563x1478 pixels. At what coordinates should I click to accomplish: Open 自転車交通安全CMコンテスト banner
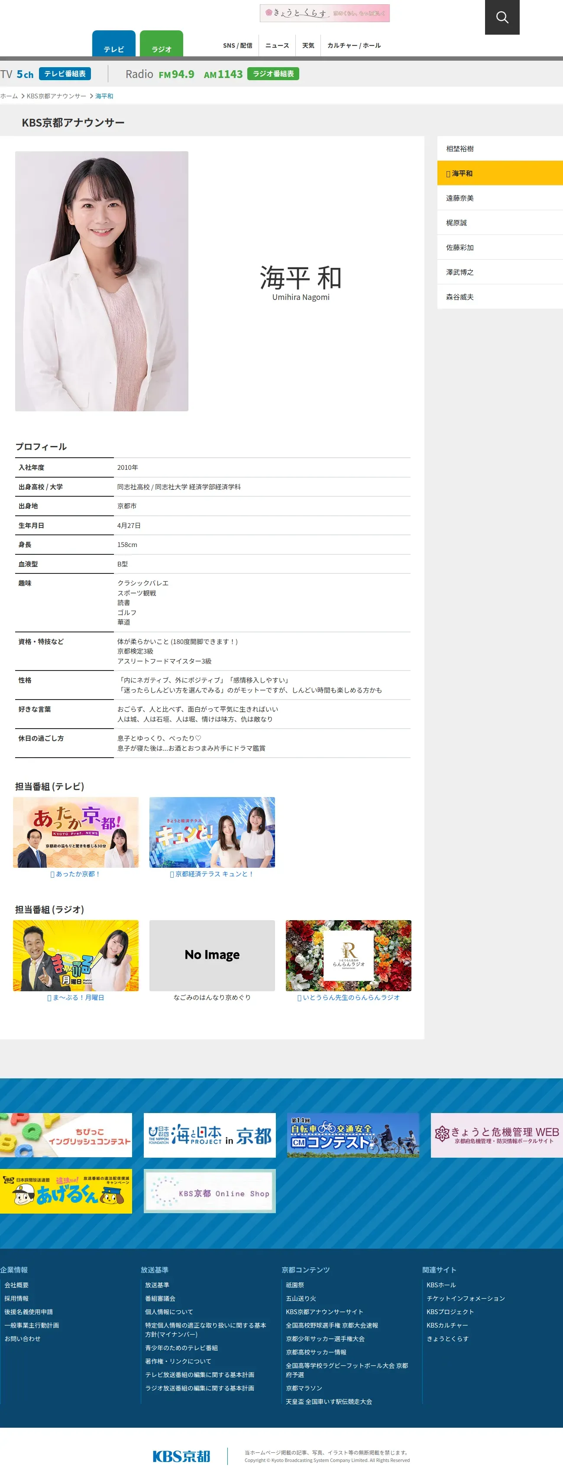coord(353,1136)
